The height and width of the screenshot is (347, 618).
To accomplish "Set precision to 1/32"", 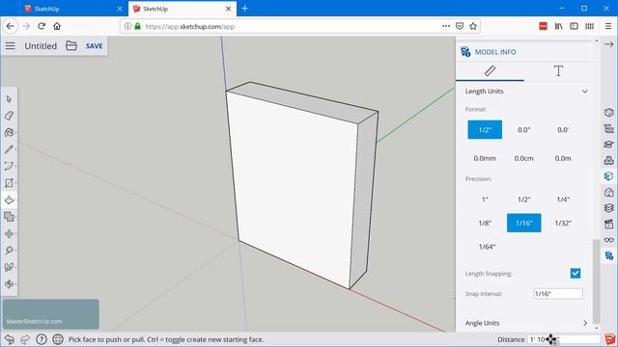I will [x=563, y=223].
